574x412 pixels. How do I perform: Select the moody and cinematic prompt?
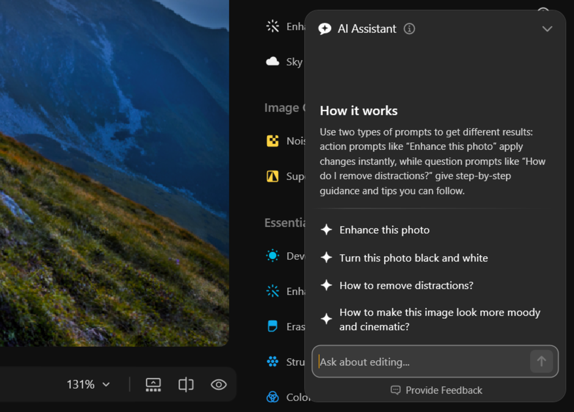[x=430, y=319]
